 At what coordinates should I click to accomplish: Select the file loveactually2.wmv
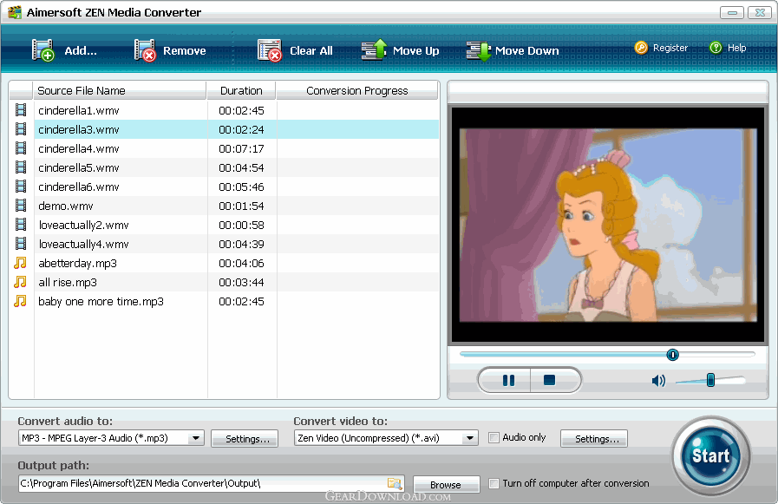(x=83, y=225)
